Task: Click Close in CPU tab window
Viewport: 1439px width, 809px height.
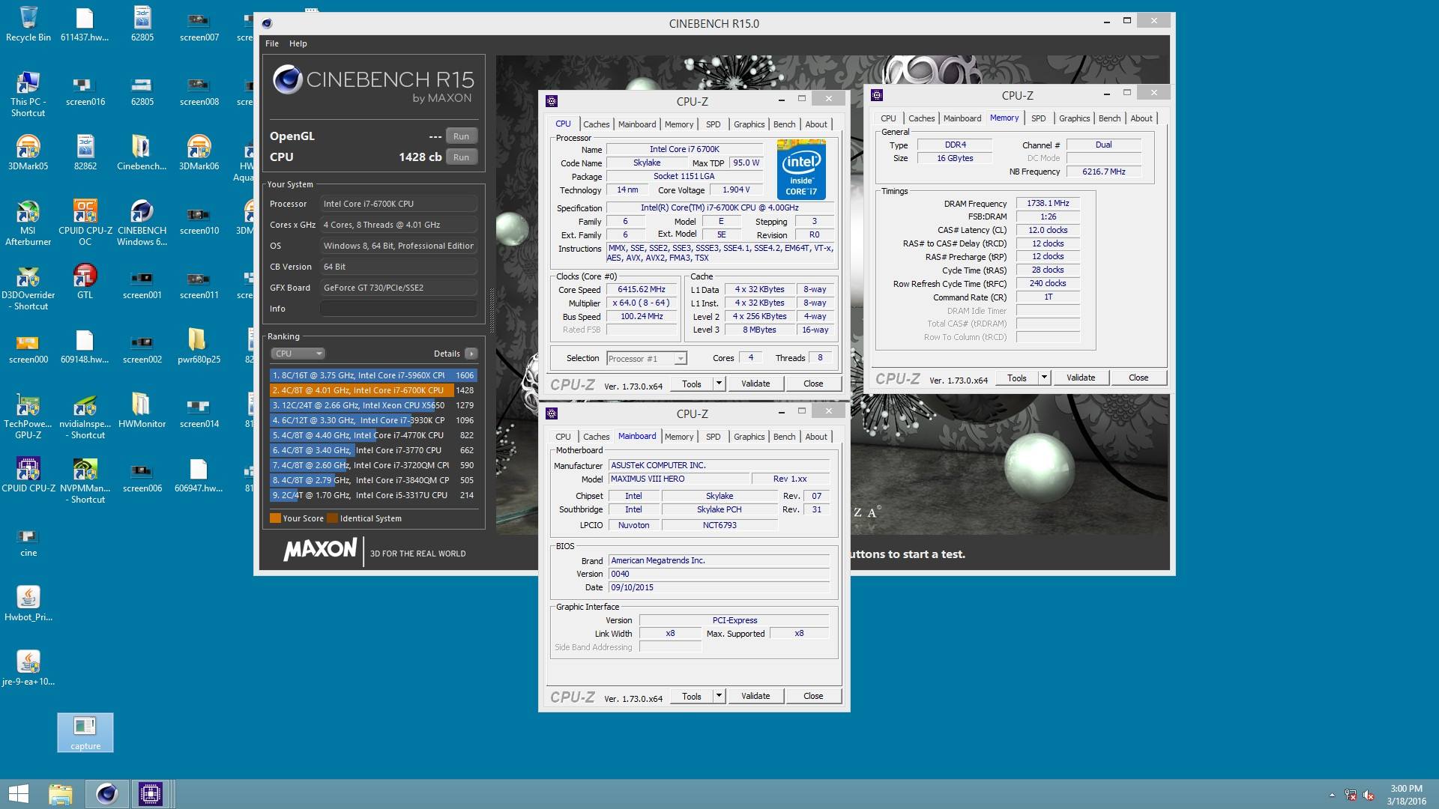Action: 813,384
